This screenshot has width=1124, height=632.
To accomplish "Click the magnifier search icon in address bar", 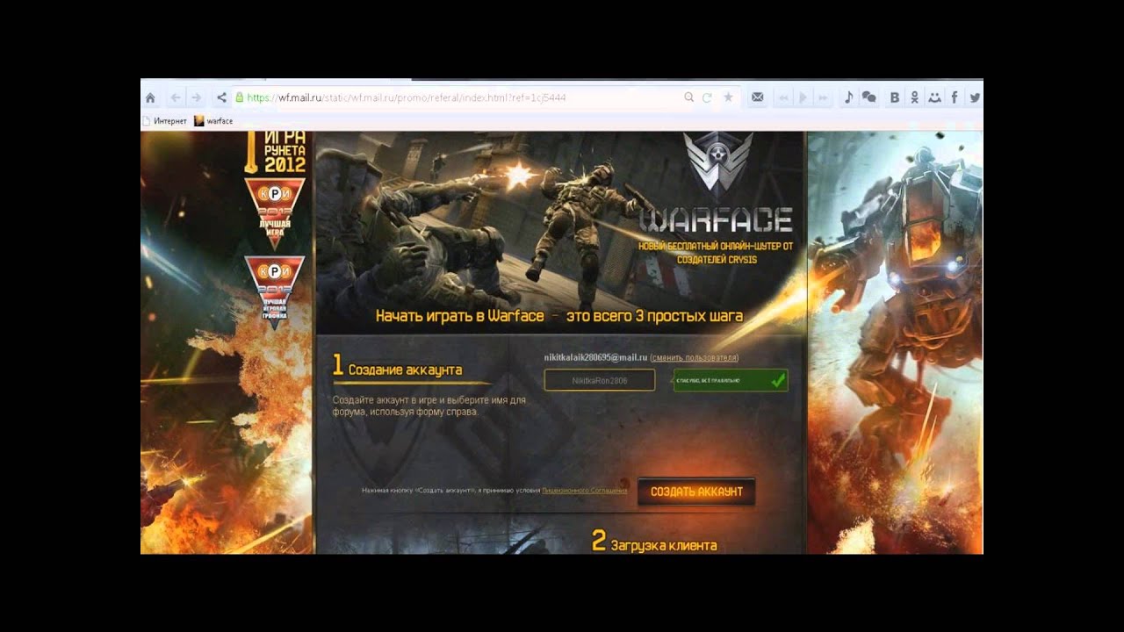I will pos(689,97).
